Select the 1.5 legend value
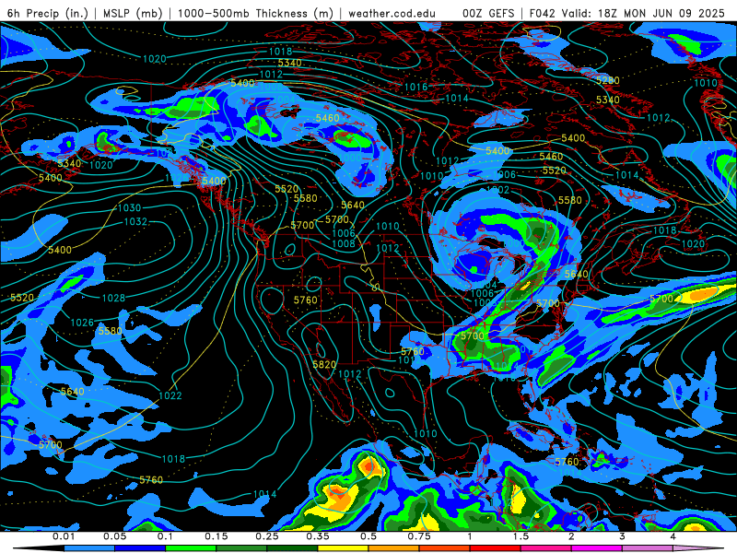Viewport: 737px width, 553px height. (521, 536)
